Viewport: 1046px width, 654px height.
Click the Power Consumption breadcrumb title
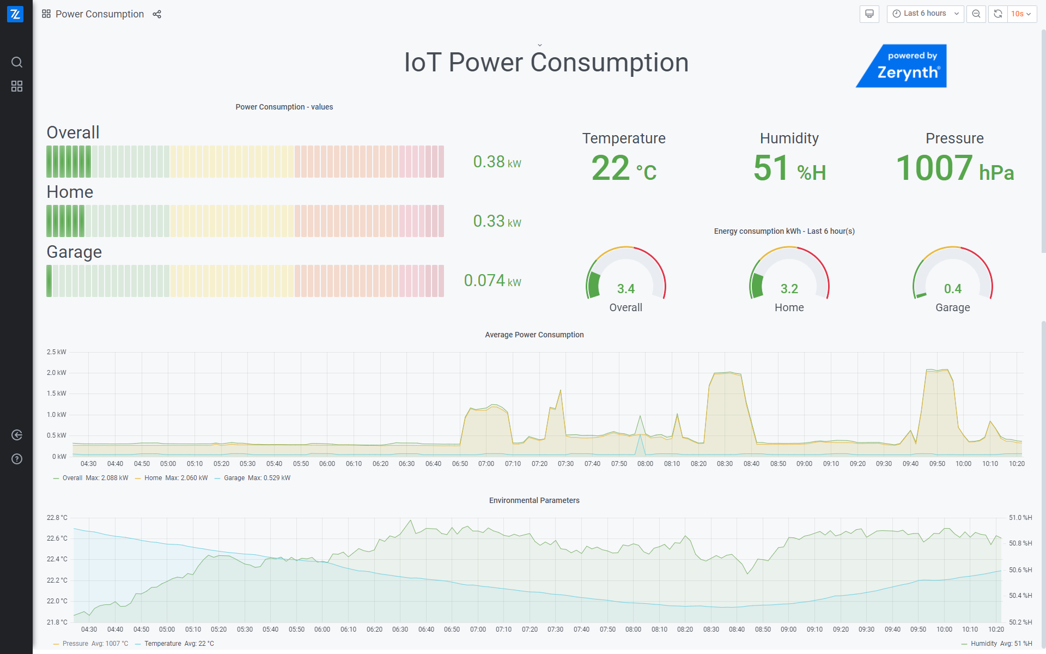[100, 14]
